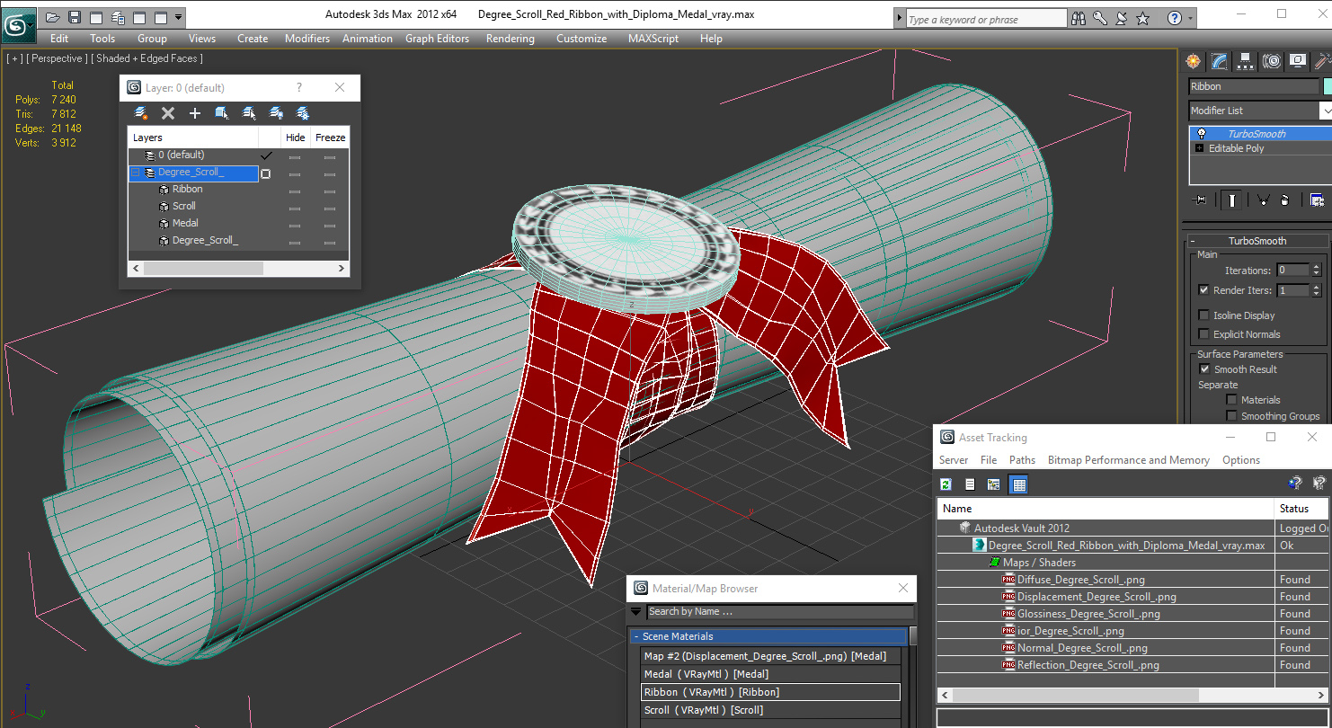
Task: Open the Create command panel tab
Action: 1193,61
